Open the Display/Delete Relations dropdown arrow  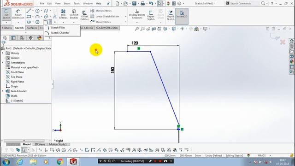[137, 23]
